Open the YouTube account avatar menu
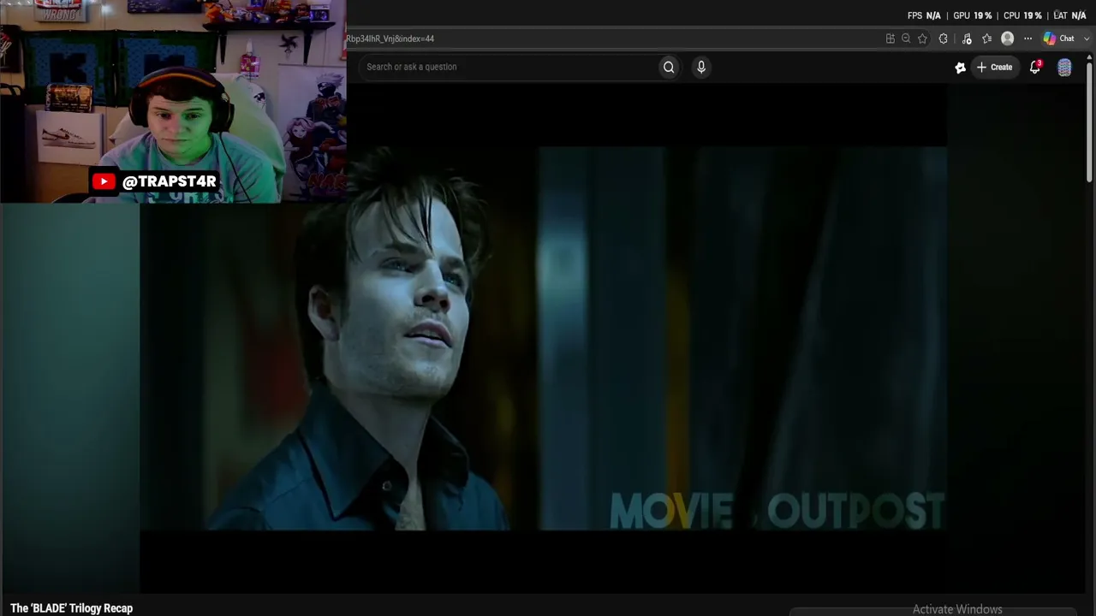1096x616 pixels. (x=1064, y=68)
